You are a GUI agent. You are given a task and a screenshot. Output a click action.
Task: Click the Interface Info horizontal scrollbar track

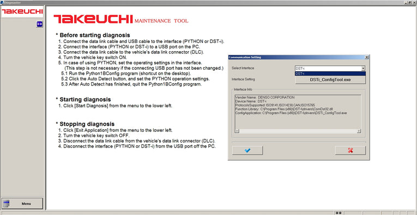click(298, 131)
